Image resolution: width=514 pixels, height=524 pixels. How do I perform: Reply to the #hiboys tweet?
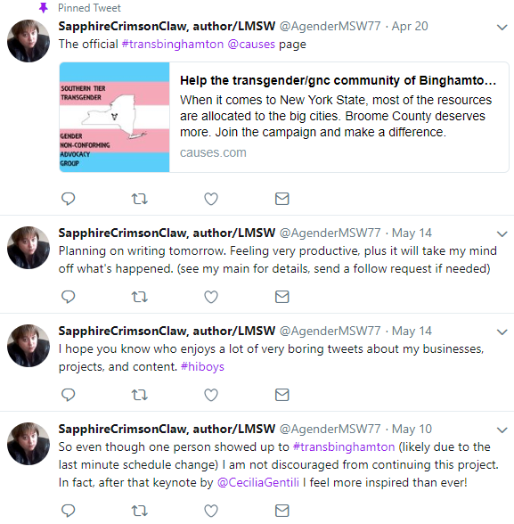tap(68, 395)
